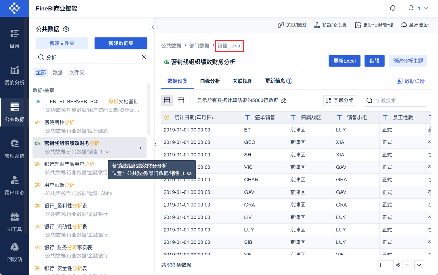Switch to 血缘分析 tab

coord(210,81)
